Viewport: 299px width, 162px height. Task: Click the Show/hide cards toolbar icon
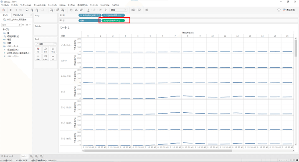coord(133,10)
